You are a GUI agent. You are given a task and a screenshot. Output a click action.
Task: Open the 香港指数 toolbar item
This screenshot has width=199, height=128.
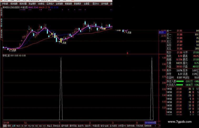68,4
